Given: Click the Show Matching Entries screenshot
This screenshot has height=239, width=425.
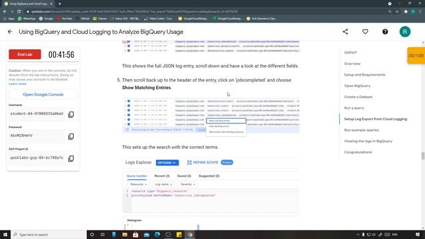Looking at the screenshot, I should [211, 116].
